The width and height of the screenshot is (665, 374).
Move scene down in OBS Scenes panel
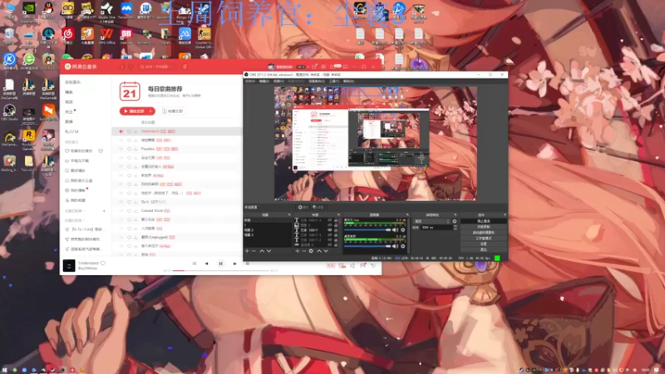[268, 251]
